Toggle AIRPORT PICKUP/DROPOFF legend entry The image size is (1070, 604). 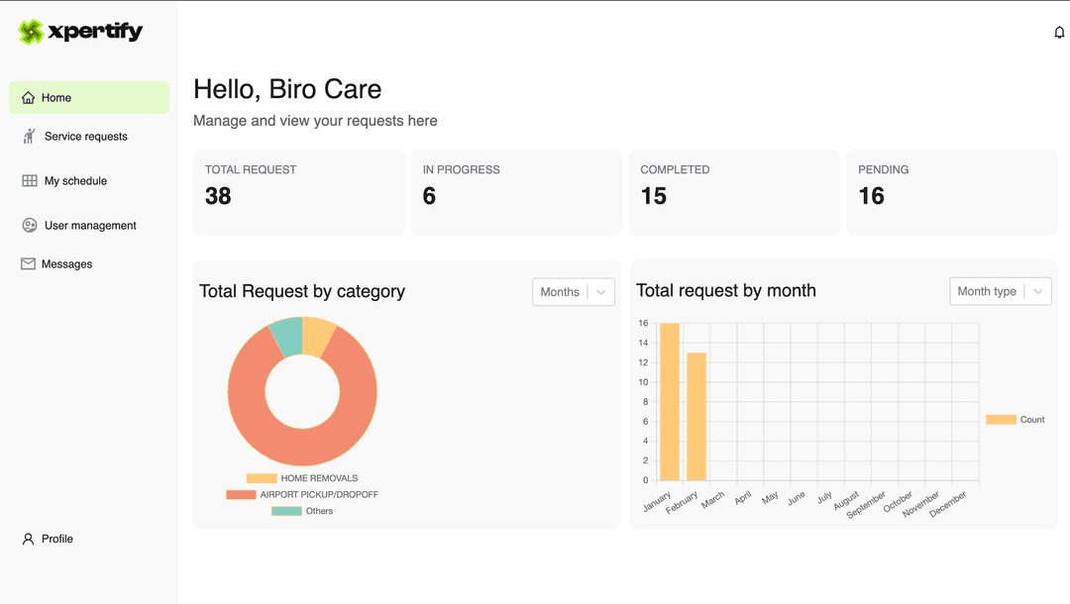point(302,494)
